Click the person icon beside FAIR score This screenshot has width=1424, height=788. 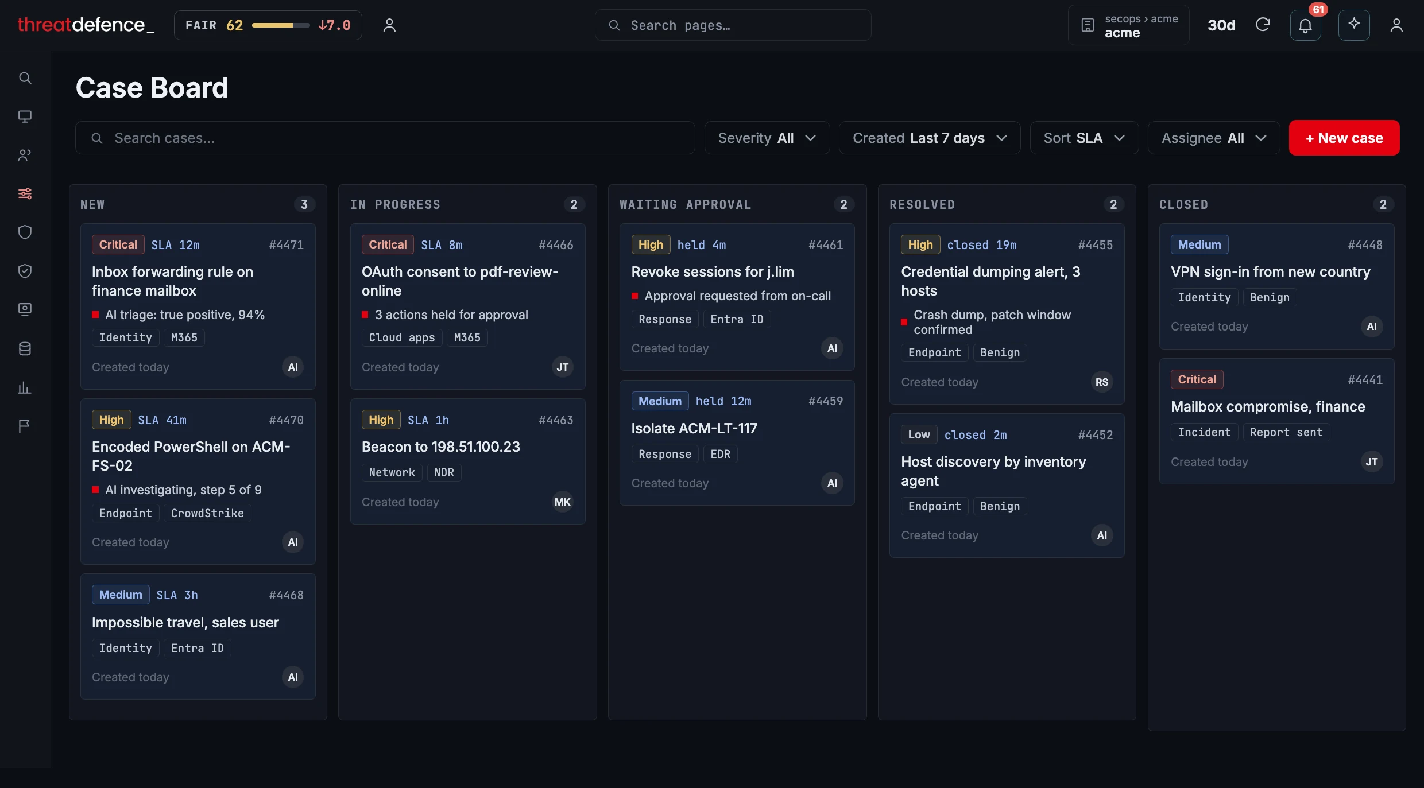click(x=389, y=25)
